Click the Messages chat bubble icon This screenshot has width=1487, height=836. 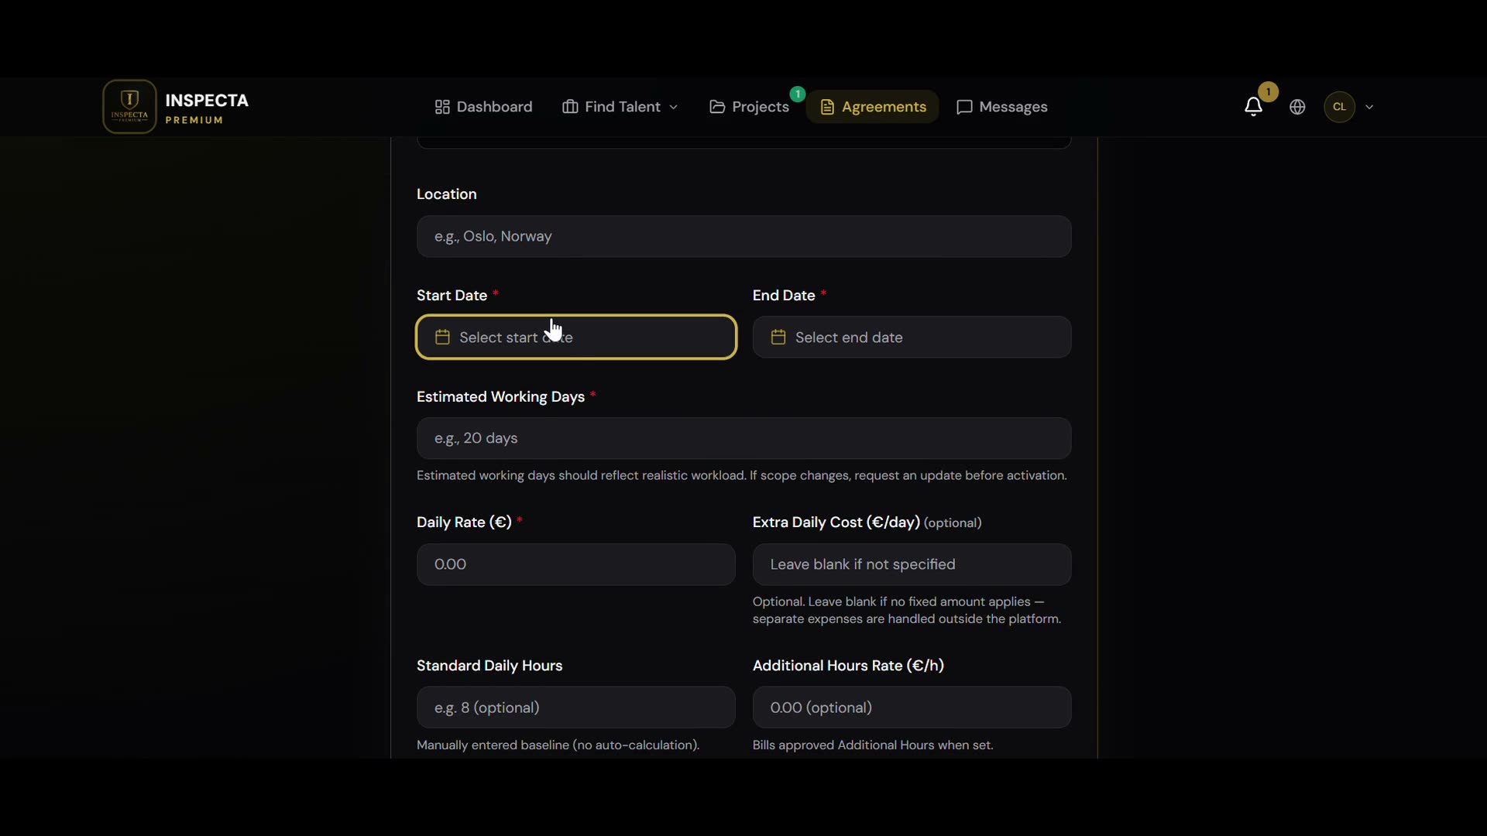(x=964, y=107)
